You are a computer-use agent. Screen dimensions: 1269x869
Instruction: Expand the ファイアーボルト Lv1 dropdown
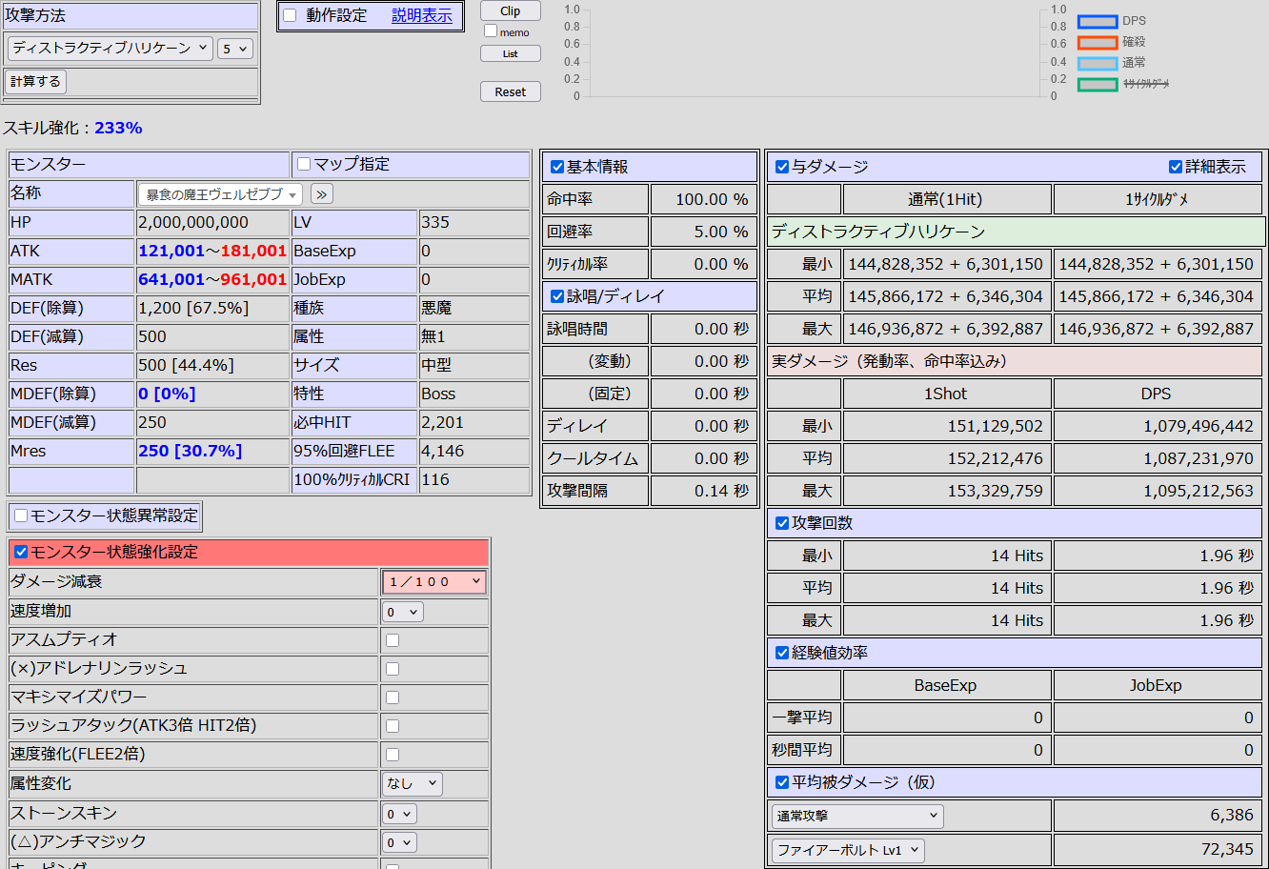[x=848, y=850]
